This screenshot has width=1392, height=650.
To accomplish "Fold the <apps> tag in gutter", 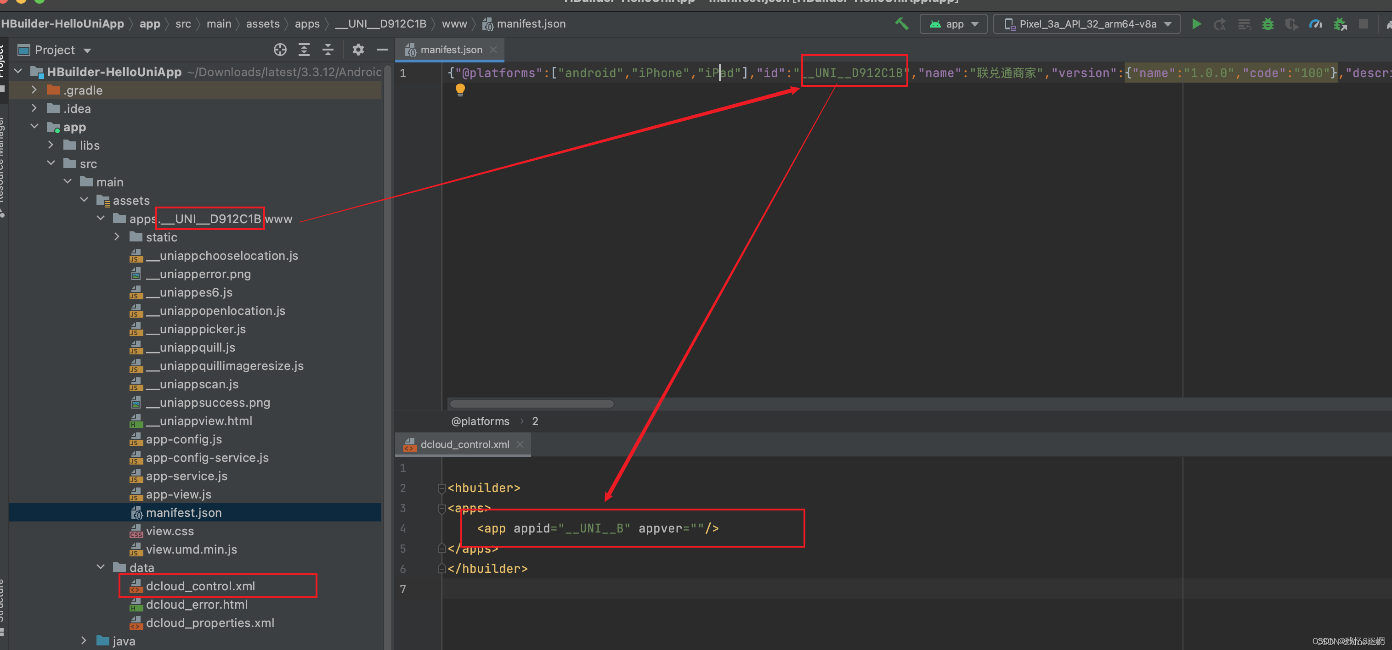I will point(441,508).
